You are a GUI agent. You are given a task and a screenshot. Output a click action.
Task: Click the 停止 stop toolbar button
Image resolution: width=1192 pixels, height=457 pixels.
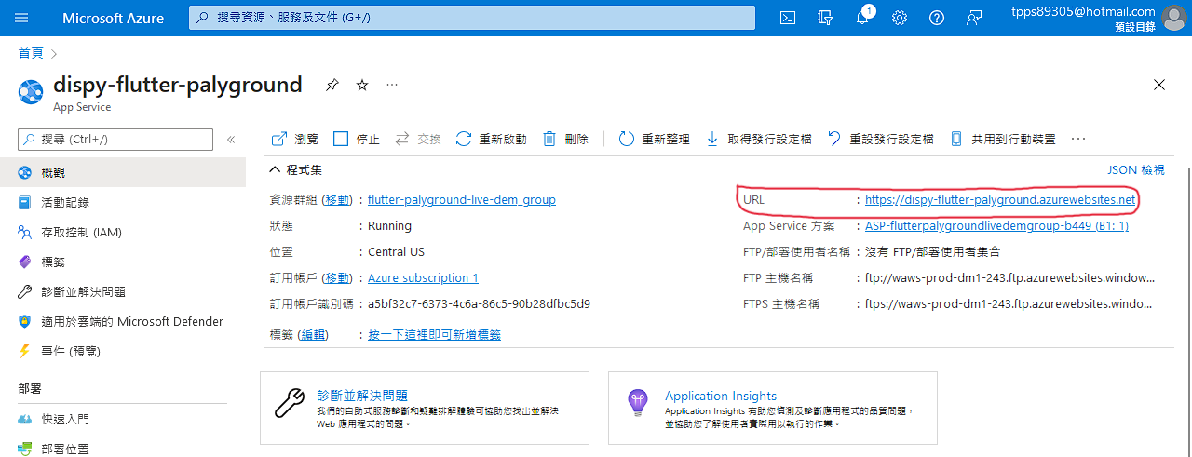coord(357,139)
